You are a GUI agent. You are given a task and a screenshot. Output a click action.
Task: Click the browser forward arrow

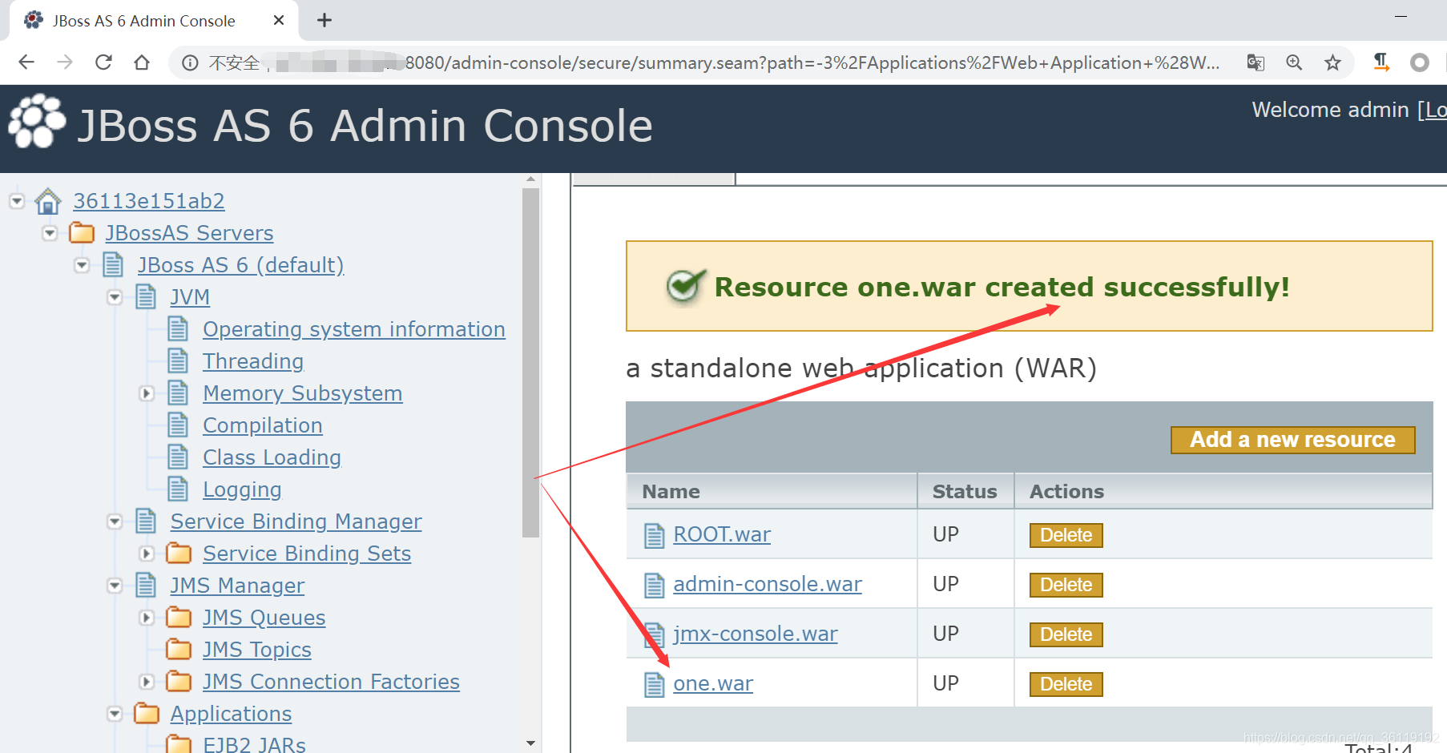click(x=65, y=62)
